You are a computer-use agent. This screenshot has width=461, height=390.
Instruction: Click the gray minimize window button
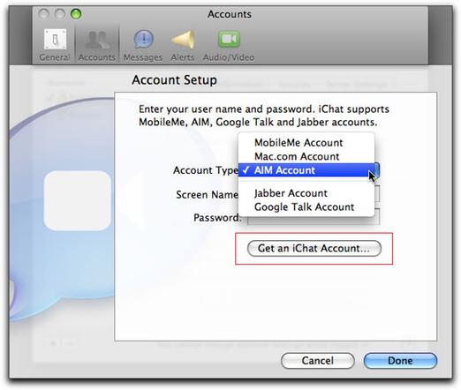tap(60, 14)
